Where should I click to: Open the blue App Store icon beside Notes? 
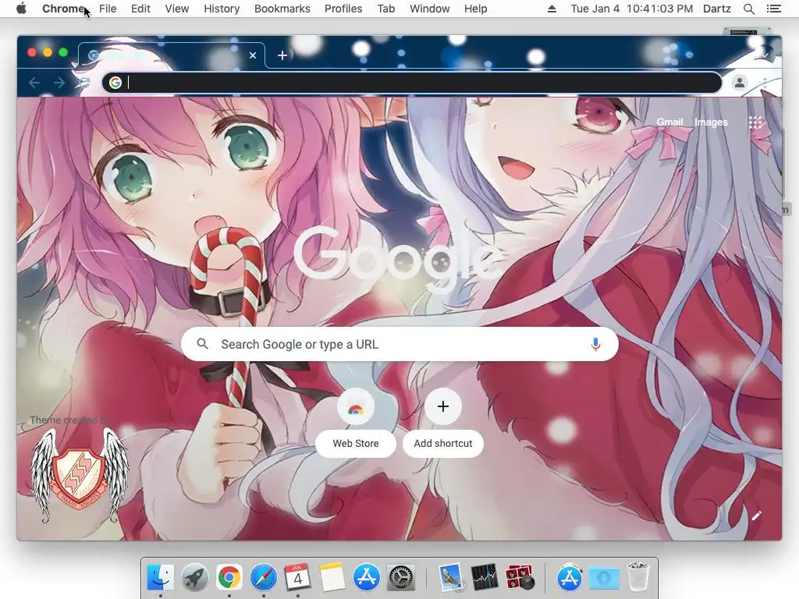coord(367,578)
